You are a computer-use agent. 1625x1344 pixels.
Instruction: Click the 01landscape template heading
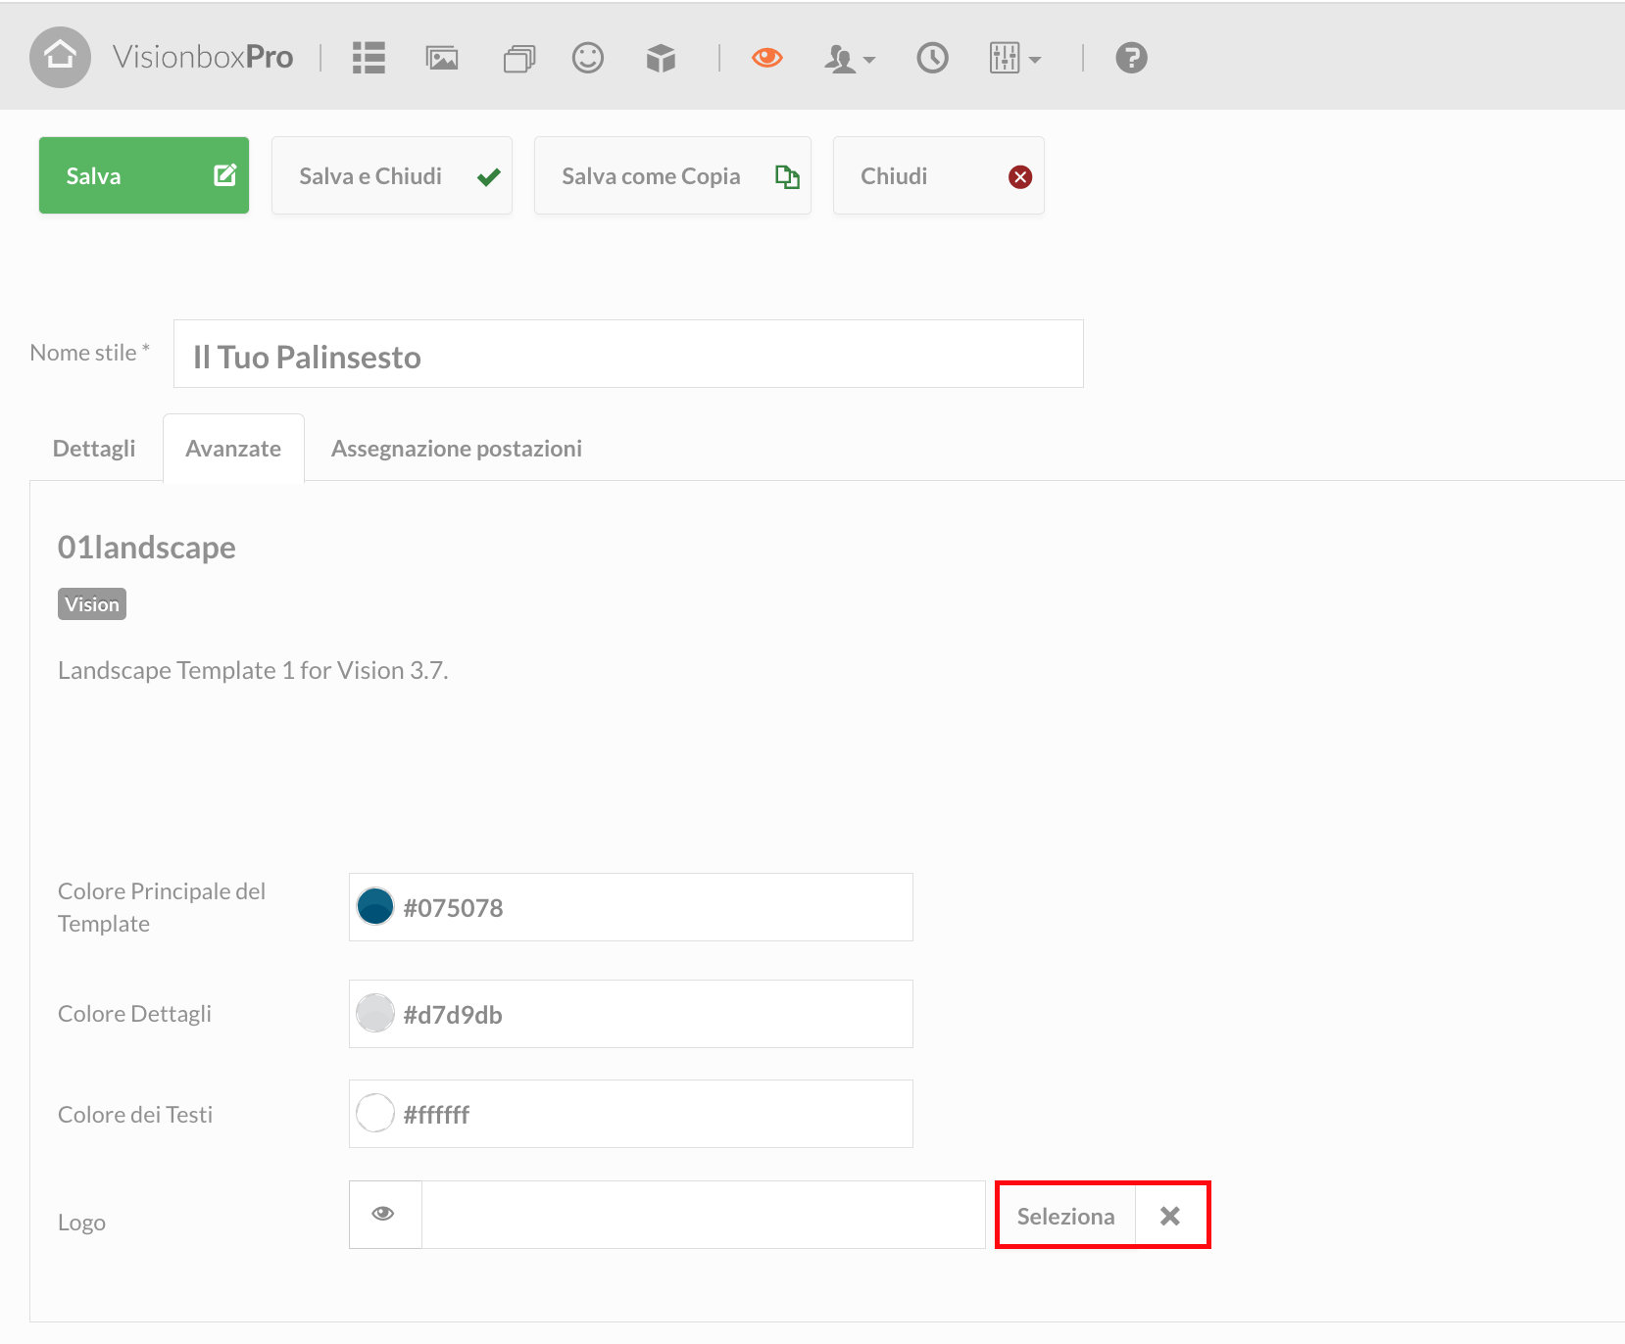click(x=147, y=547)
